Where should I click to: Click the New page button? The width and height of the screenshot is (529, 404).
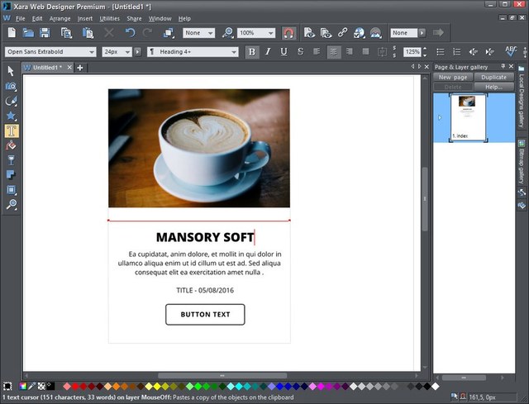[x=452, y=77]
